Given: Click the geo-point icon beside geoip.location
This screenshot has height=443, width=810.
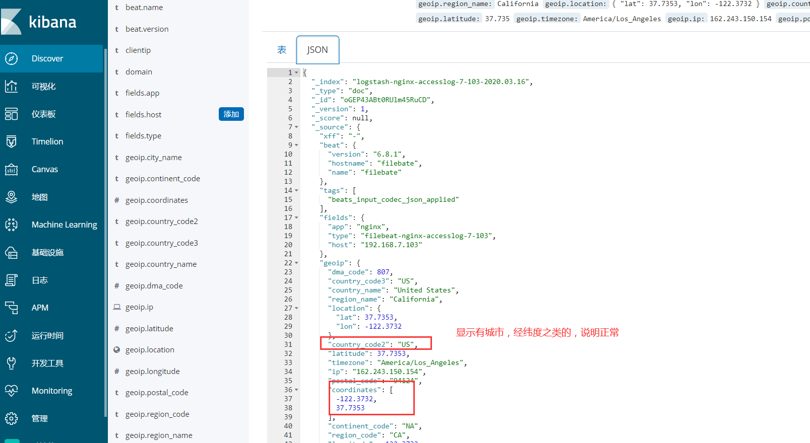Looking at the screenshot, I should tap(116, 350).
